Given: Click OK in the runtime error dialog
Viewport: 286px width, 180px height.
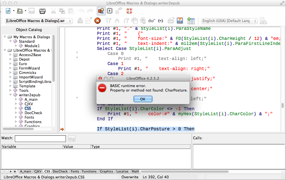Looking at the screenshot, I should pos(143,99).
